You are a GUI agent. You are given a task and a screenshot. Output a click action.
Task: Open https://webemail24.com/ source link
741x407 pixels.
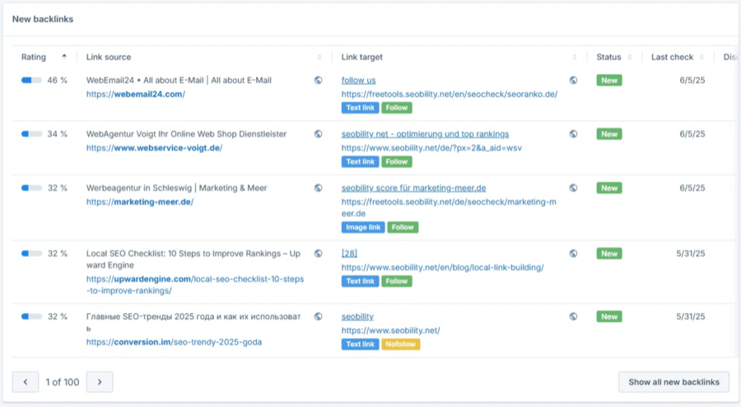pyautogui.click(x=136, y=94)
